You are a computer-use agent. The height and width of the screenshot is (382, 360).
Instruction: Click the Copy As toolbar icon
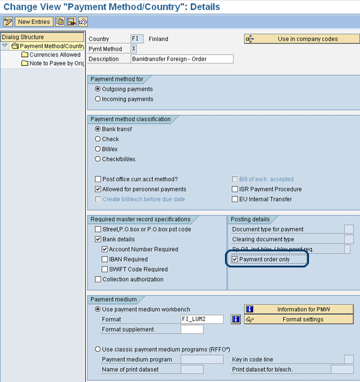[x=60, y=22]
